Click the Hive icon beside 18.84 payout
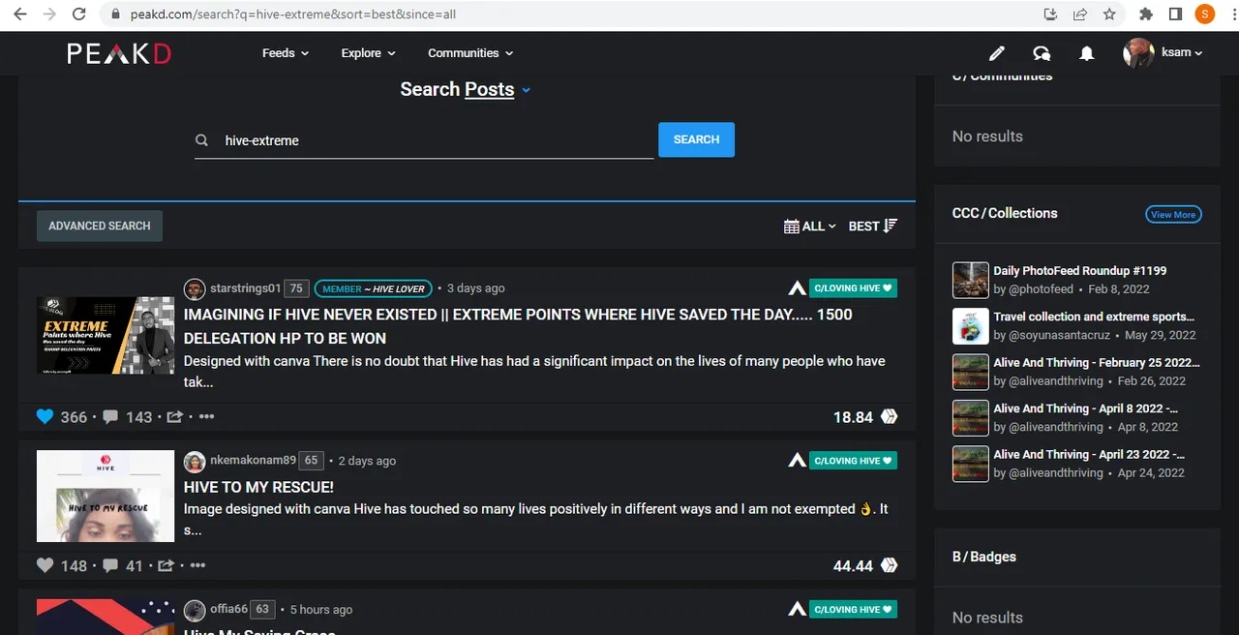Screen dimensions: 1239x635 tap(890, 417)
